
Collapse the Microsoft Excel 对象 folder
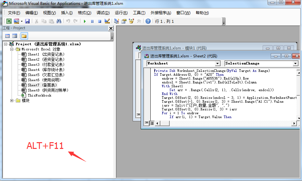(12, 49)
